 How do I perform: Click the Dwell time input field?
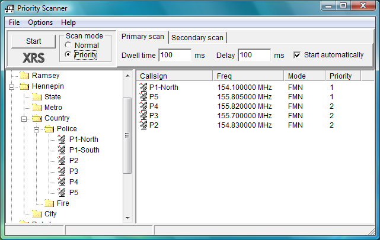(175, 55)
